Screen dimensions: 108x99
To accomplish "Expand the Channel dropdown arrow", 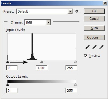I will click(x=49, y=22).
